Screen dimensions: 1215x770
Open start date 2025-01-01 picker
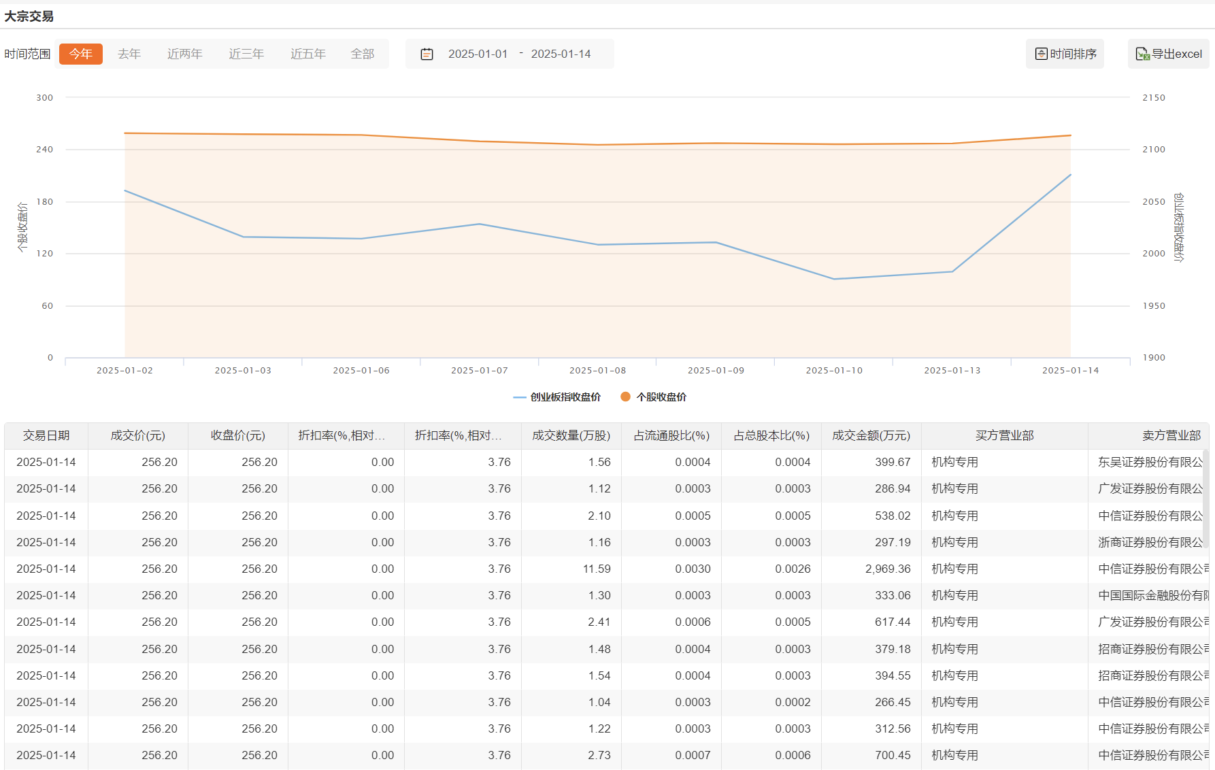tap(478, 54)
